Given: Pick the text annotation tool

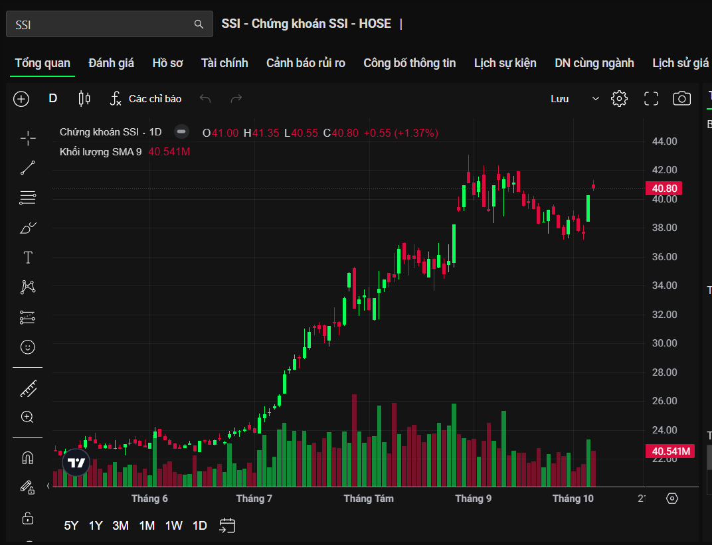Looking at the screenshot, I should coord(28,258).
